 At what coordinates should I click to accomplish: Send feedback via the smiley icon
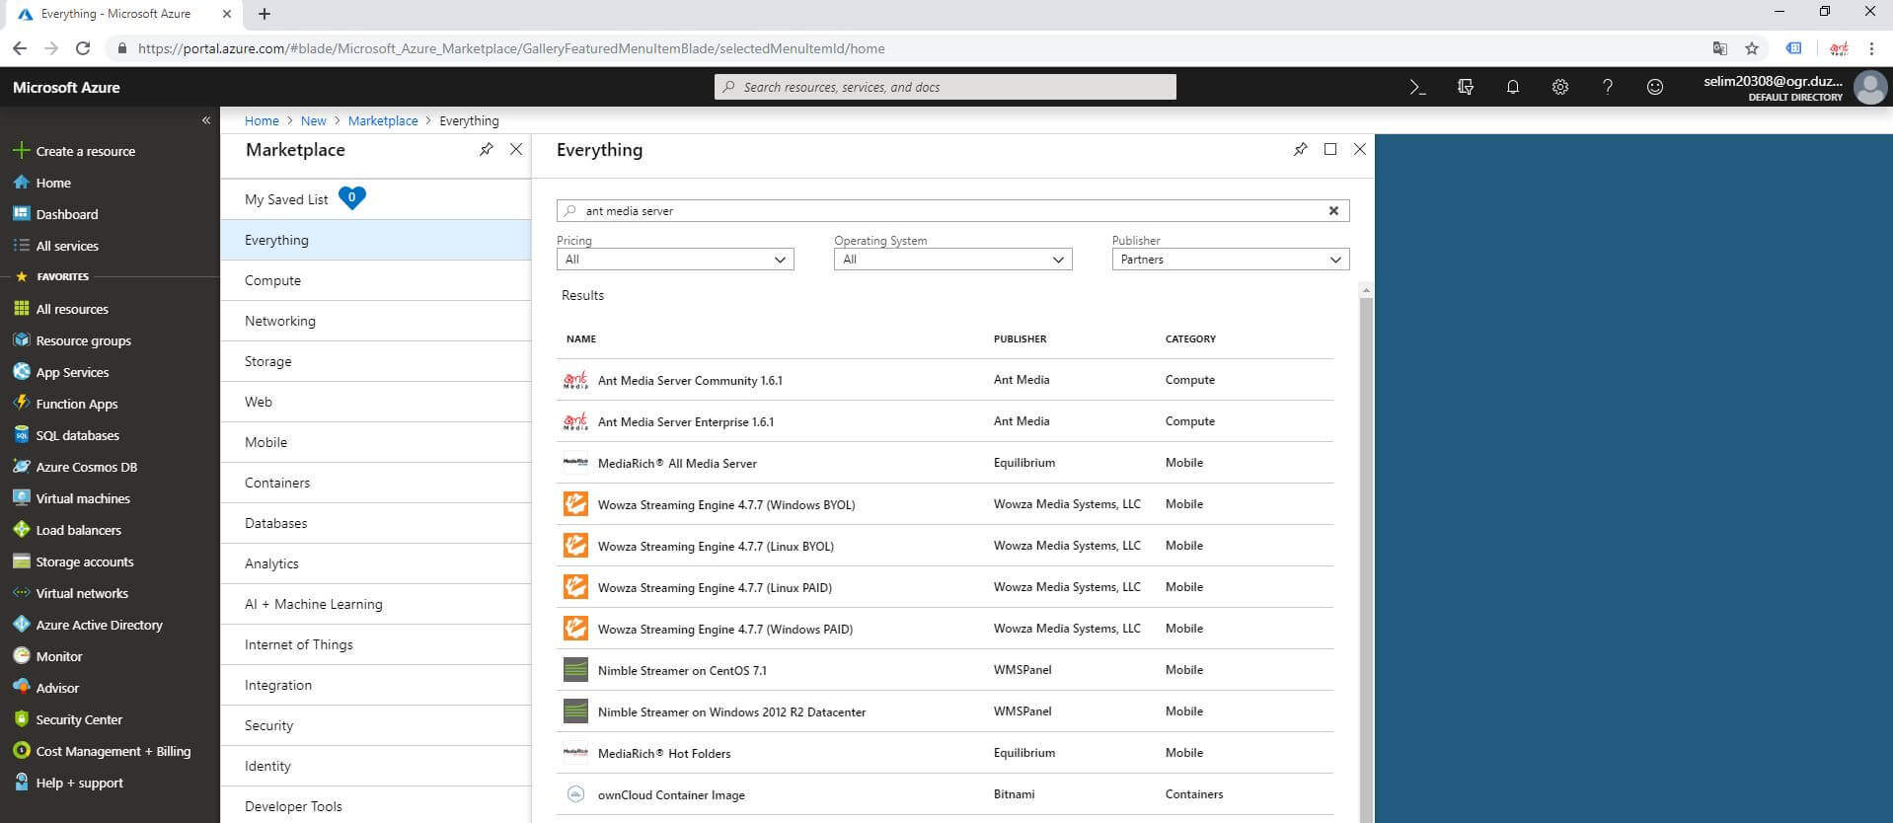(x=1655, y=87)
